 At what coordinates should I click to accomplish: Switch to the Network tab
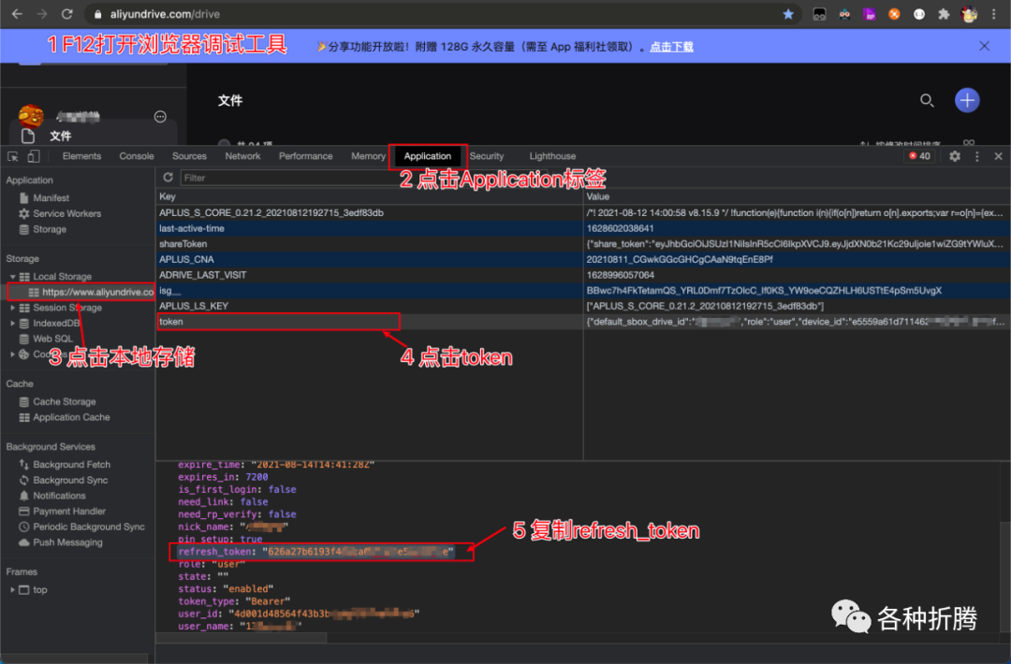tap(242, 156)
